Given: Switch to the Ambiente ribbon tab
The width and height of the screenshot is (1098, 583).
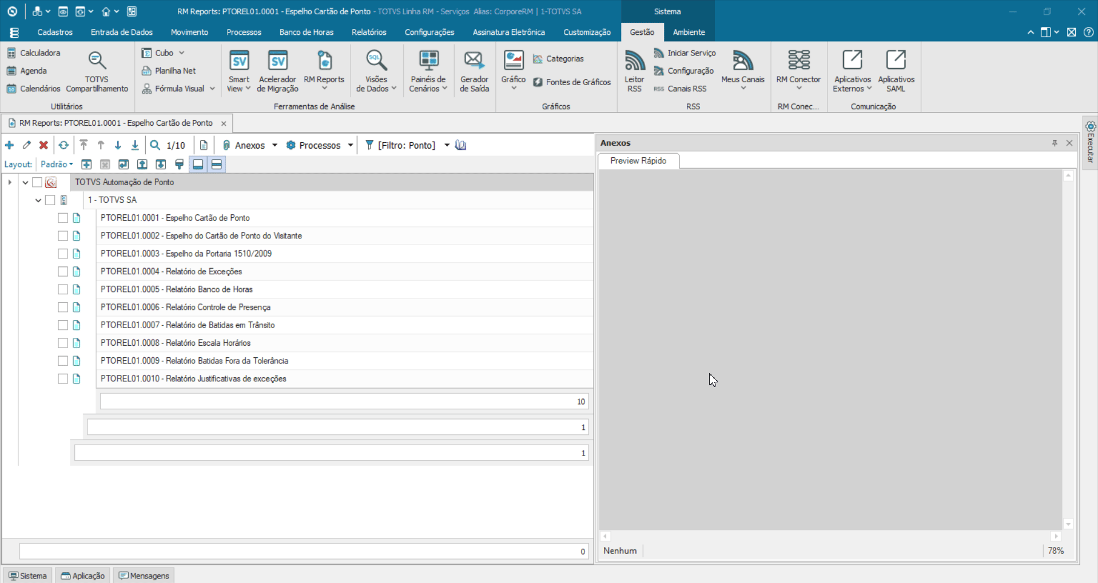Looking at the screenshot, I should click(x=689, y=32).
